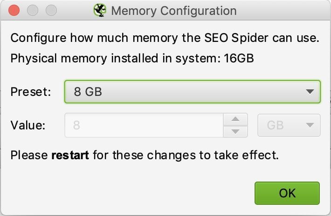The image size is (331, 216).
Task: Click the "Value:" label
Action: tap(28, 125)
